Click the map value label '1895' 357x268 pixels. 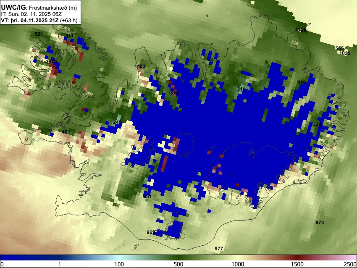pos(174,94)
